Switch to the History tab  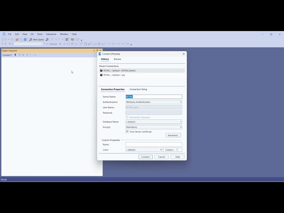pos(105,59)
